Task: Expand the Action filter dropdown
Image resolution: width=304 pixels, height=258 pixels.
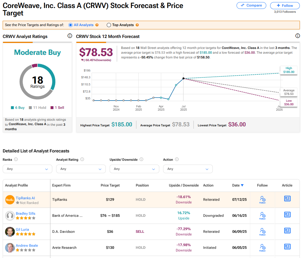Action: coord(188,169)
